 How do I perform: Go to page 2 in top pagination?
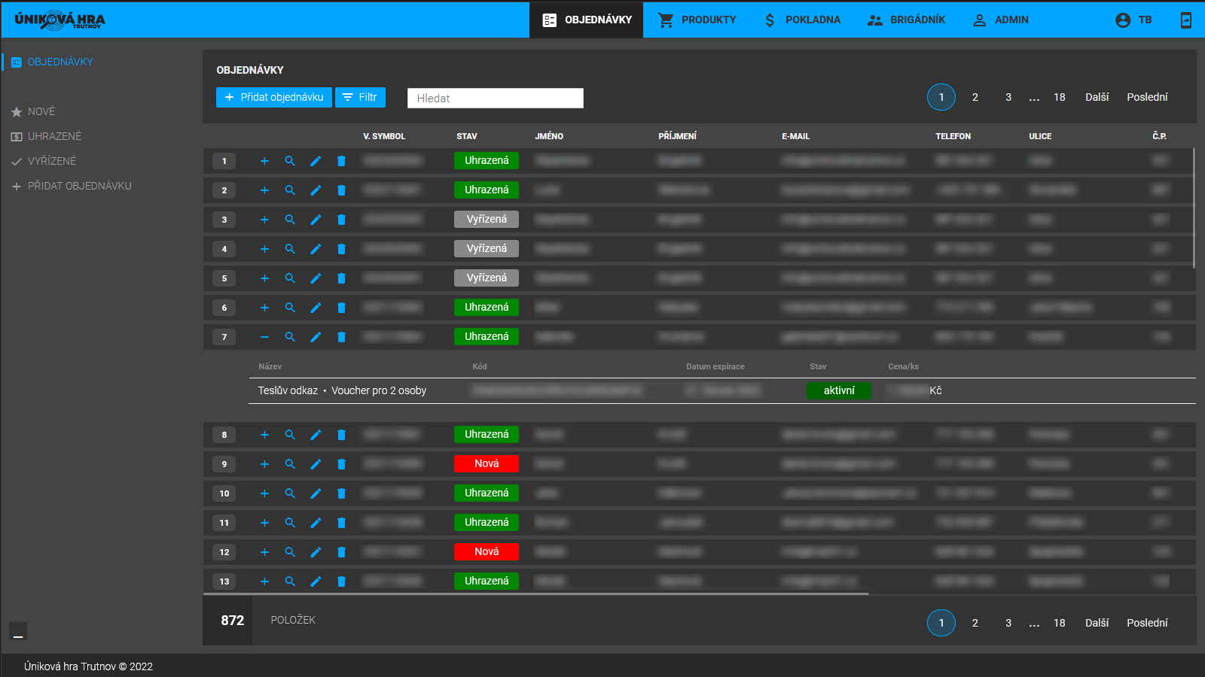[x=975, y=97]
